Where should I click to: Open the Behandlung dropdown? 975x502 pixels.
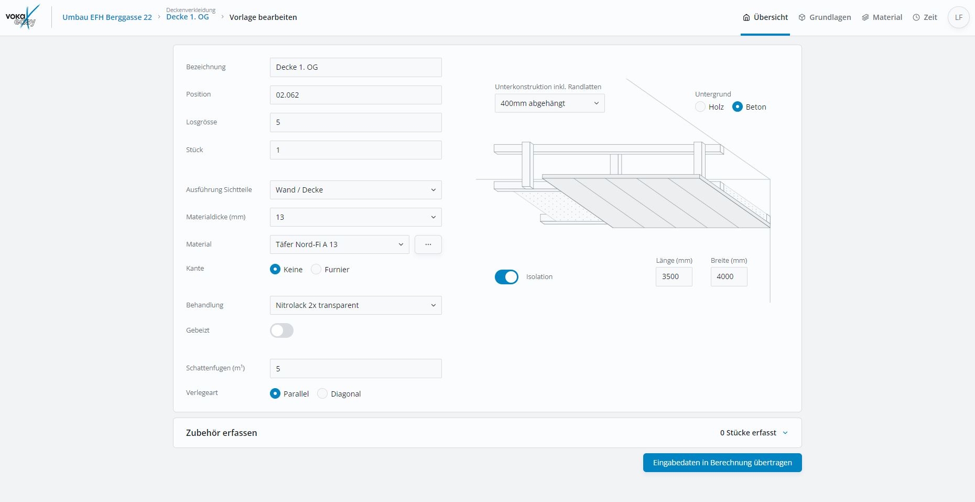tap(355, 305)
